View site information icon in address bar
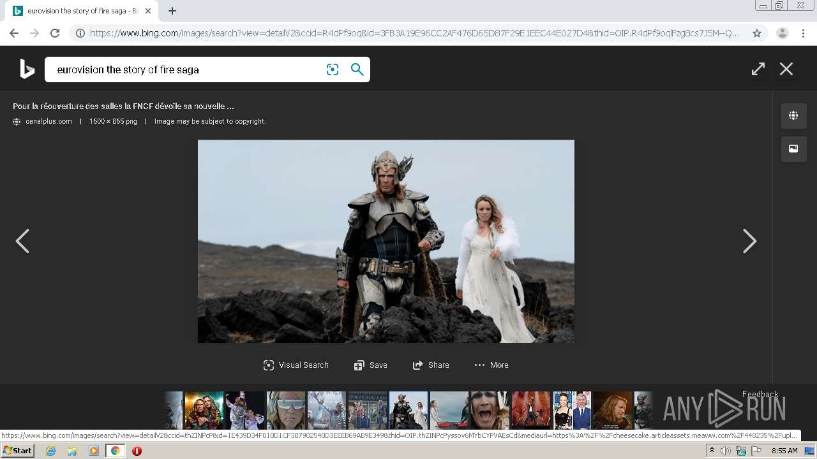 pyautogui.click(x=80, y=33)
